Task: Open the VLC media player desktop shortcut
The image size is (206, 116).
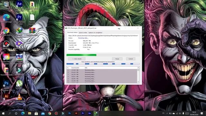Action: click(19, 98)
